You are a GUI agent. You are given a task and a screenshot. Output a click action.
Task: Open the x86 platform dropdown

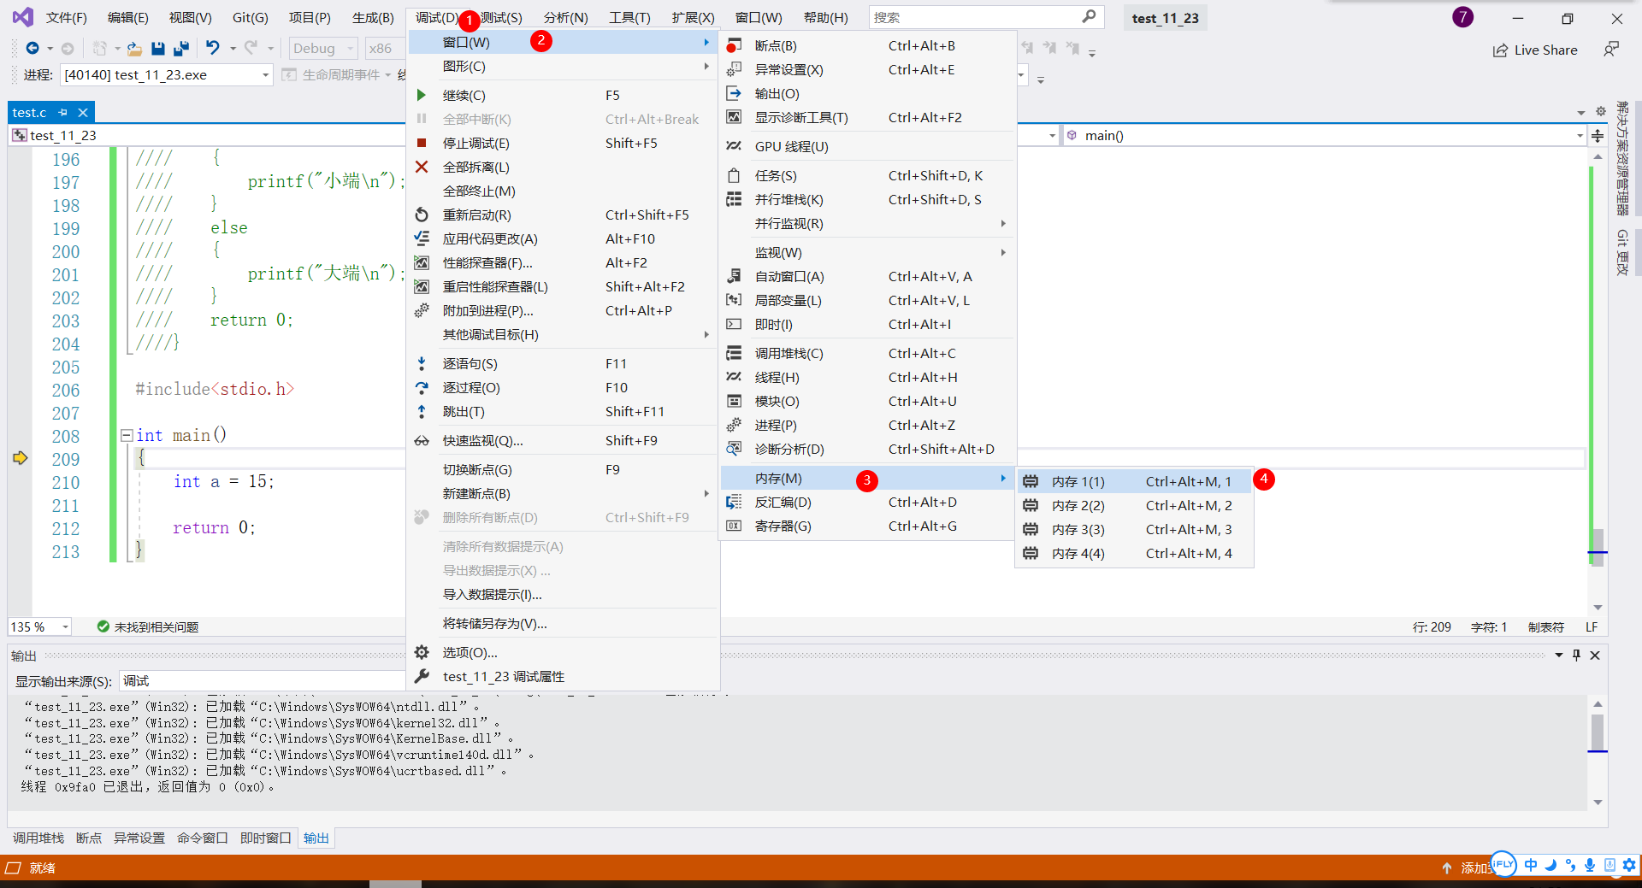click(385, 49)
